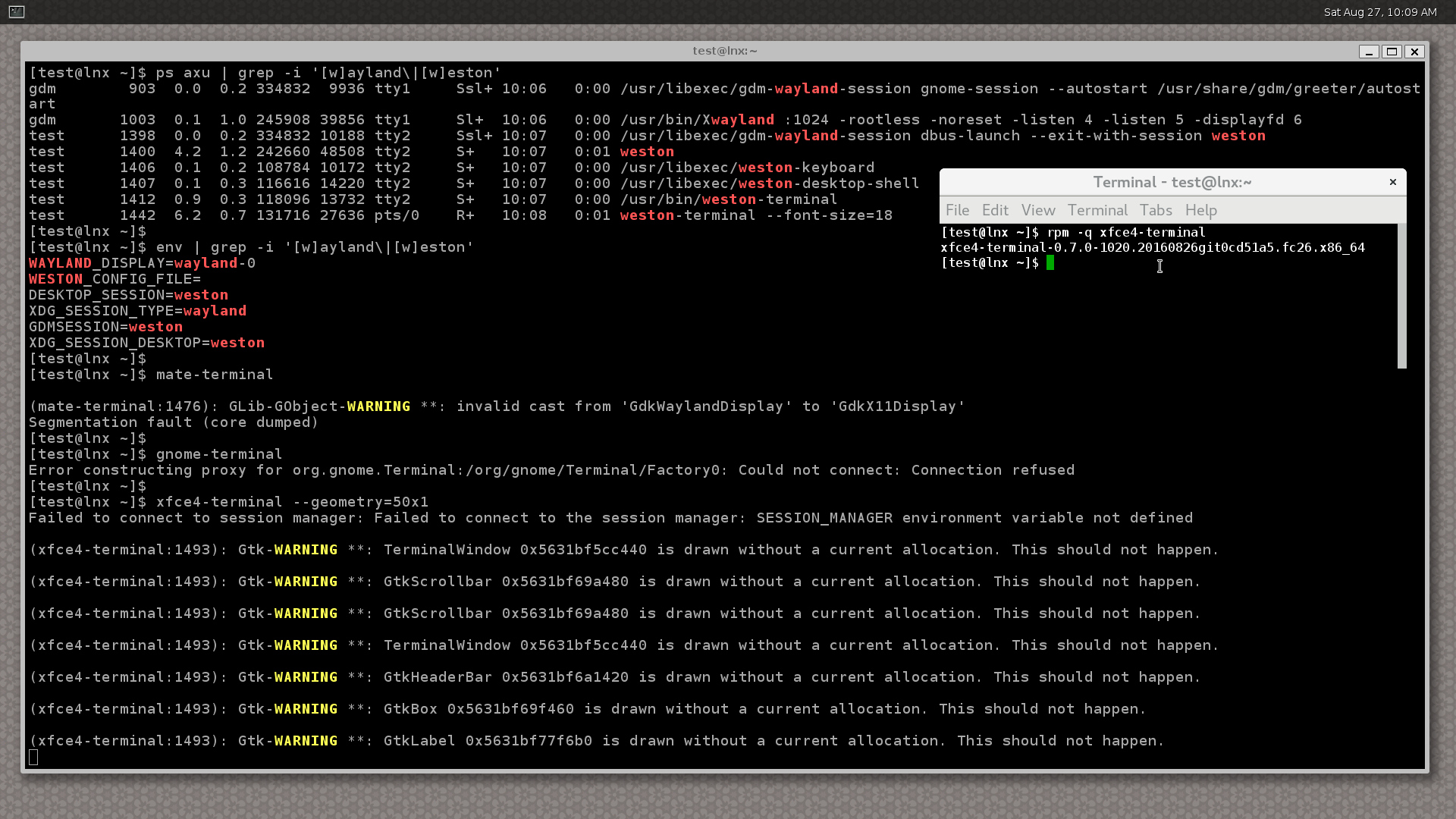This screenshot has height=819, width=1456.
Task: Click the xfce4 terminal vertical scrollbar
Action: pos(1401,296)
